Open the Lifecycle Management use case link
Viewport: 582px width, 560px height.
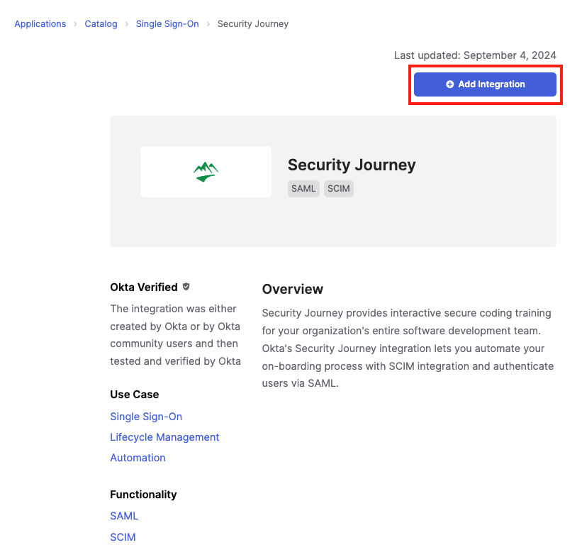click(x=164, y=437)
